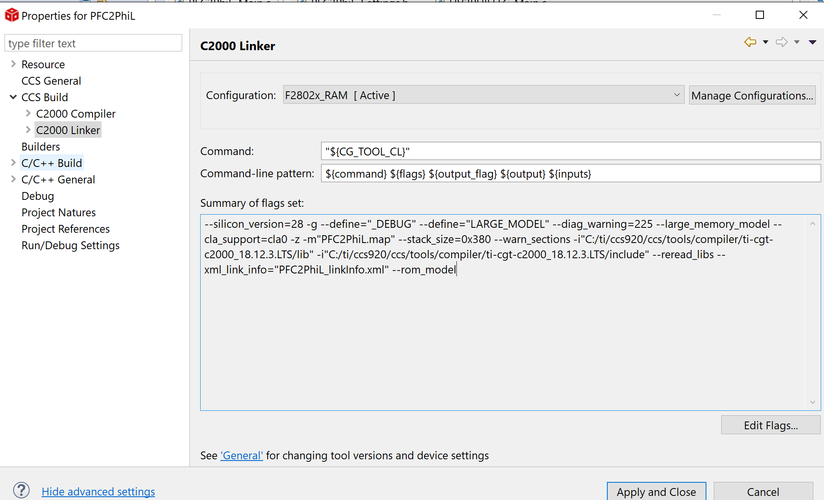Image resolution: width=824 pixels, height=500 pixels.
Task: Click the back navigation arrow icon
Action: [750, 42]
